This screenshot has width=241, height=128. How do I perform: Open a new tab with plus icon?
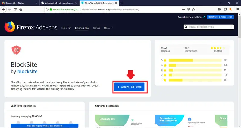(122, 3)
